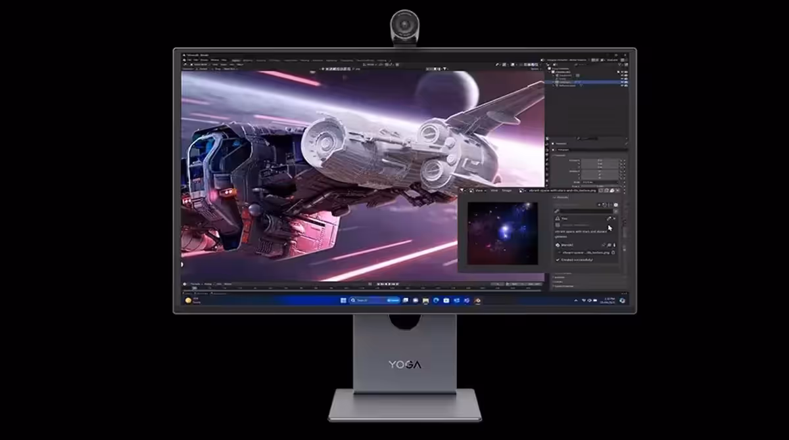This screenshot has height=440, width=789.
Task: Show hidden system tray icons
Action: 575,300
